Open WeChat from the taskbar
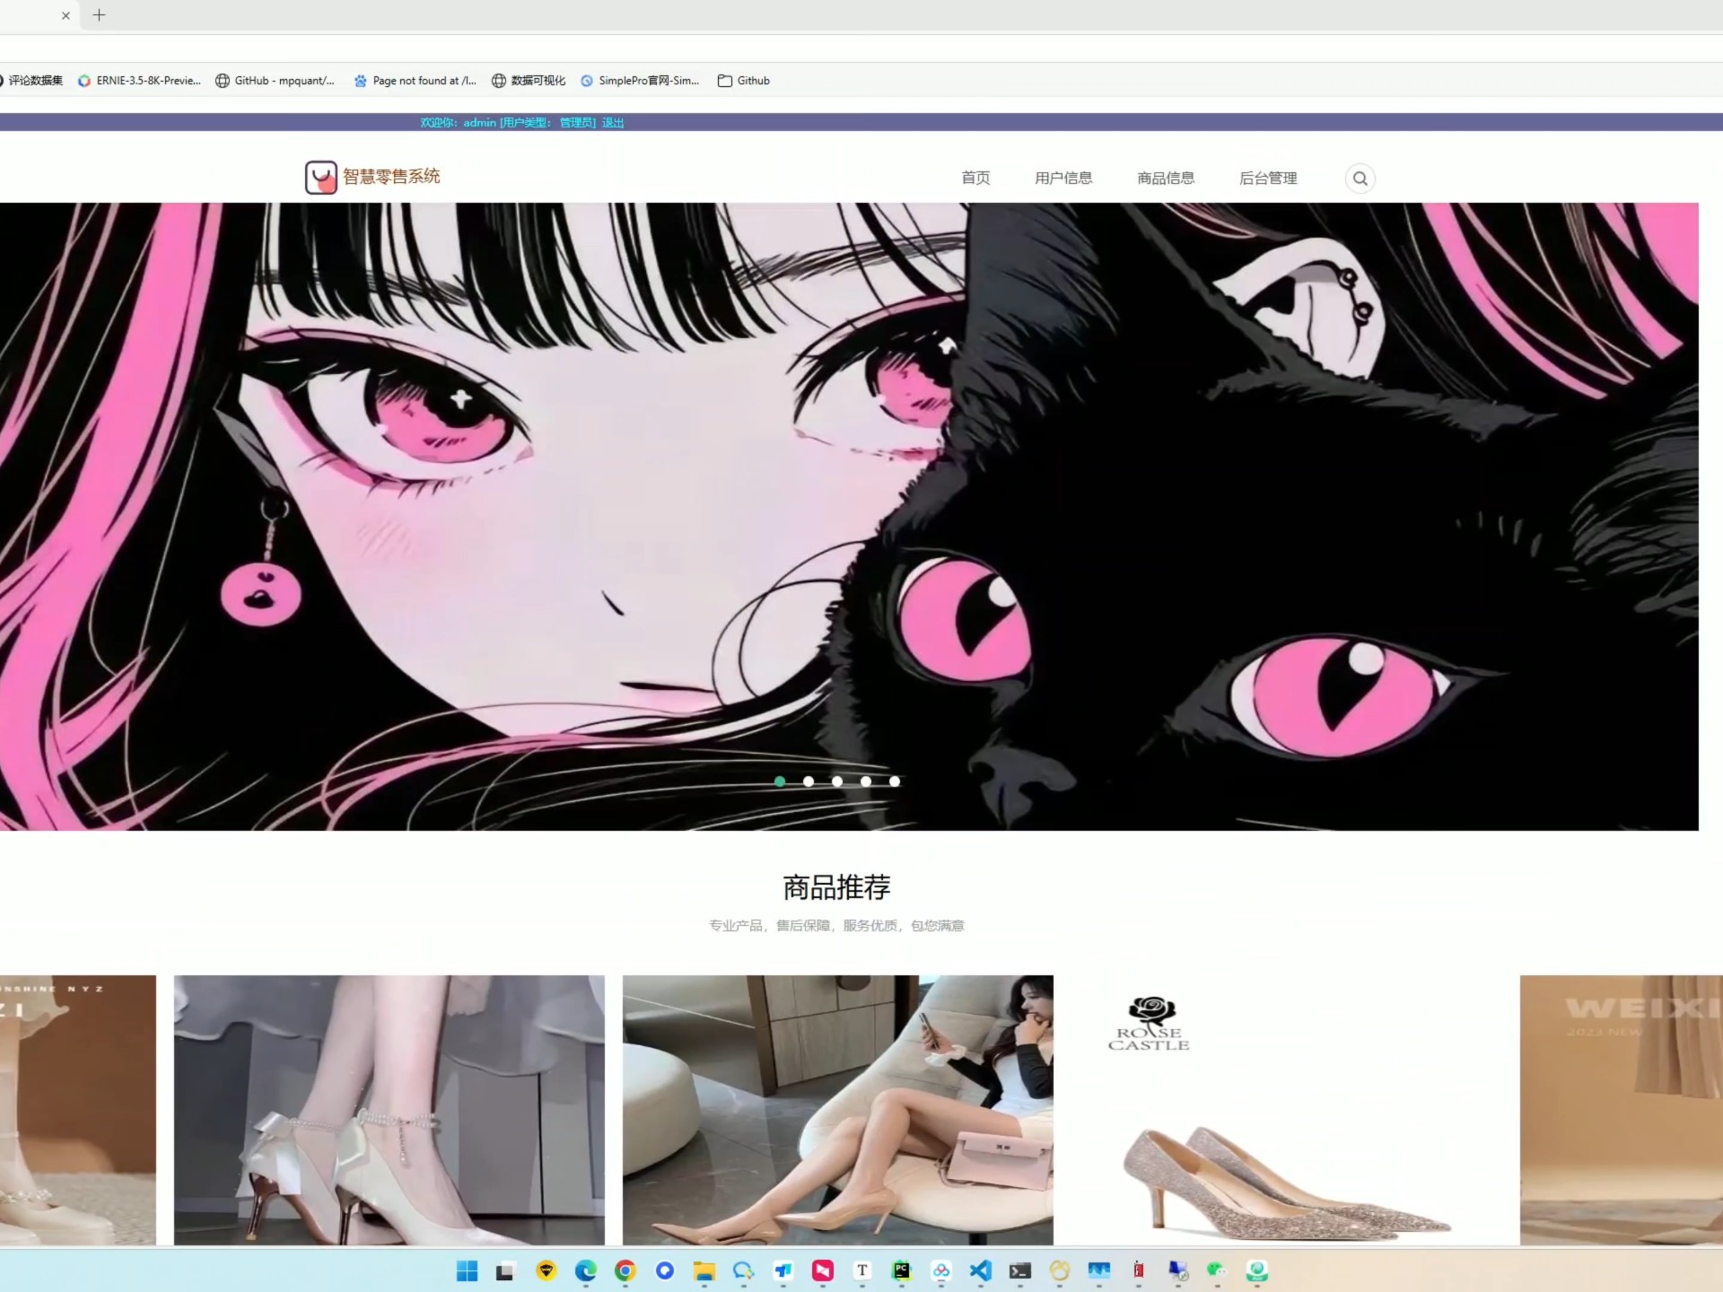Image resolution: width=1723 pixels, height=1292 pixels. click(1216, 1270)
